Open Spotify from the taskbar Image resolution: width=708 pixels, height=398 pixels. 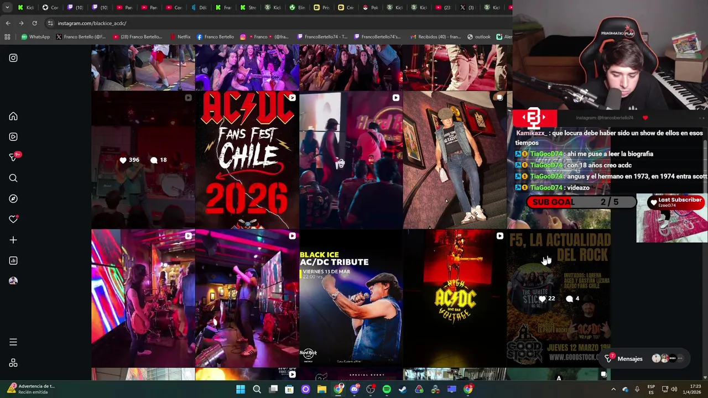click(x=387, y=389)
